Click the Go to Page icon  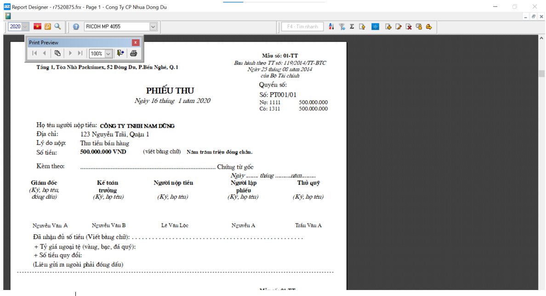point(57,53)
